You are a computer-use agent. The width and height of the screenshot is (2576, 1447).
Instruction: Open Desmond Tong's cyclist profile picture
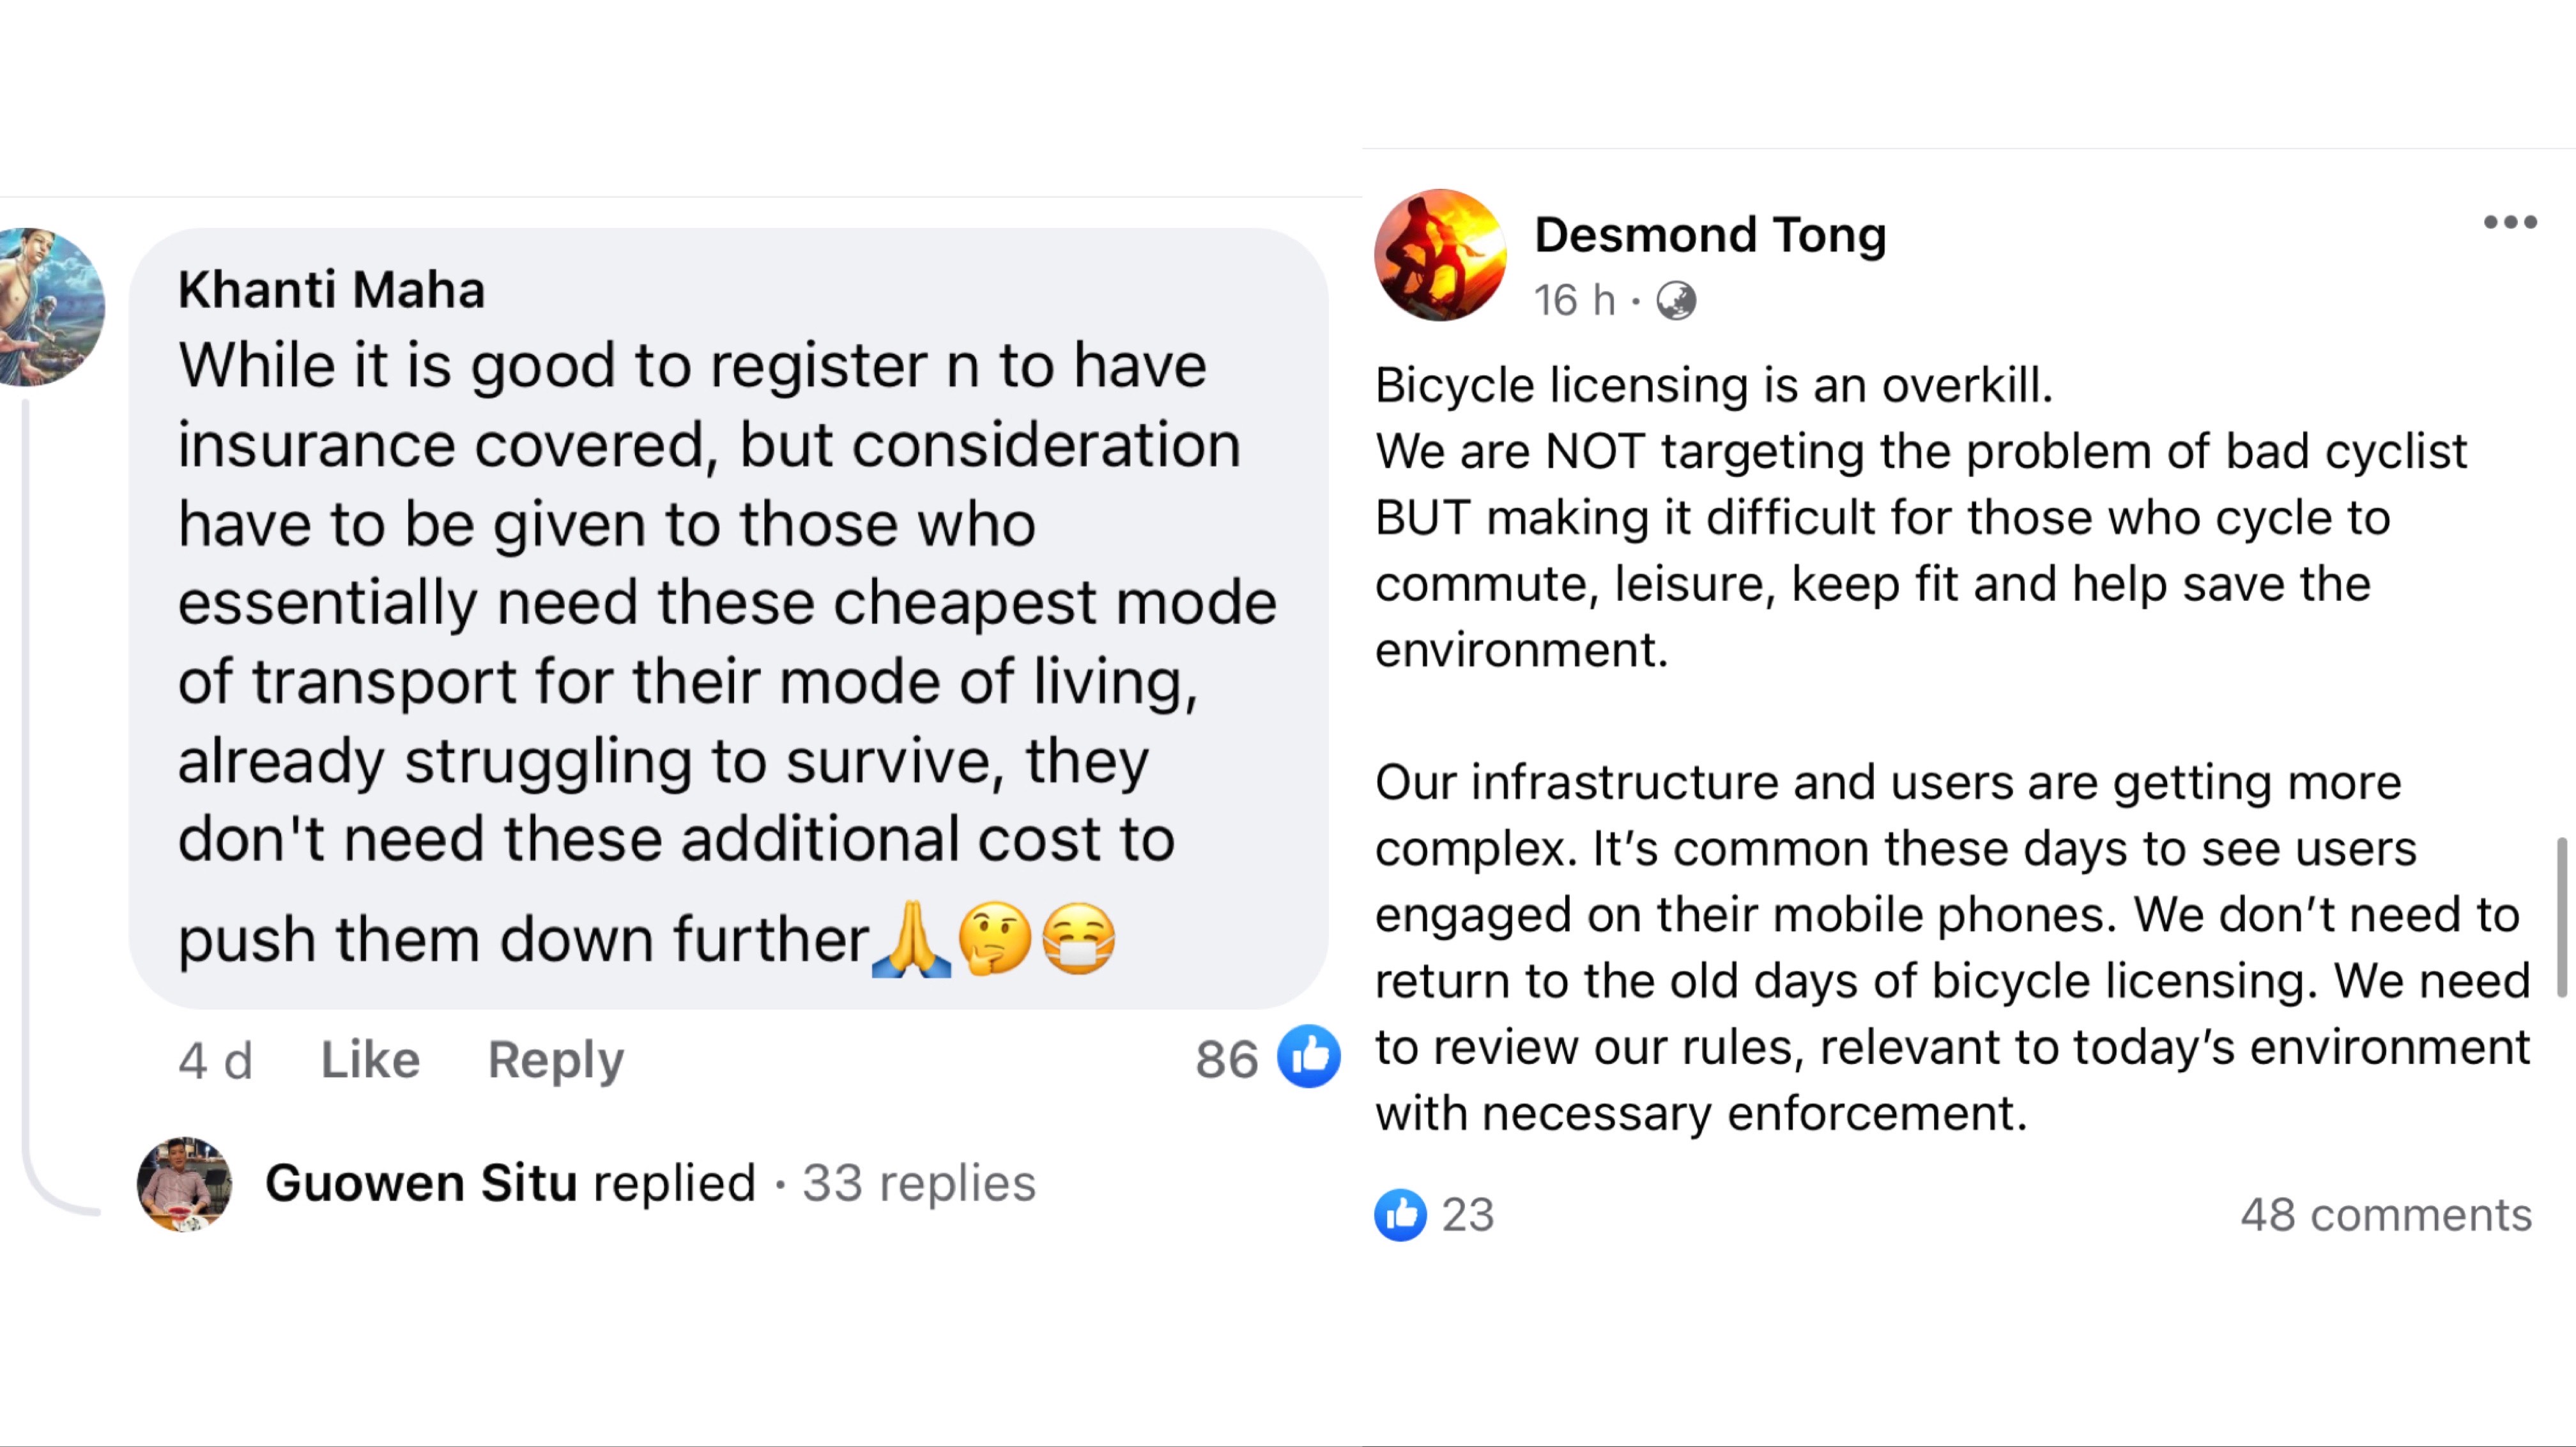coord(1439,256)
